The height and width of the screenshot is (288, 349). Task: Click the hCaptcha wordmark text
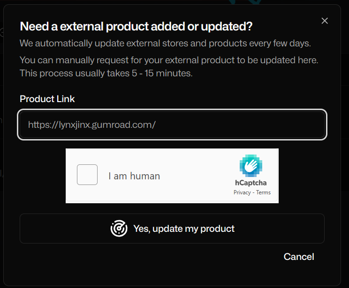pyautogui.click(x=251, y=183)
